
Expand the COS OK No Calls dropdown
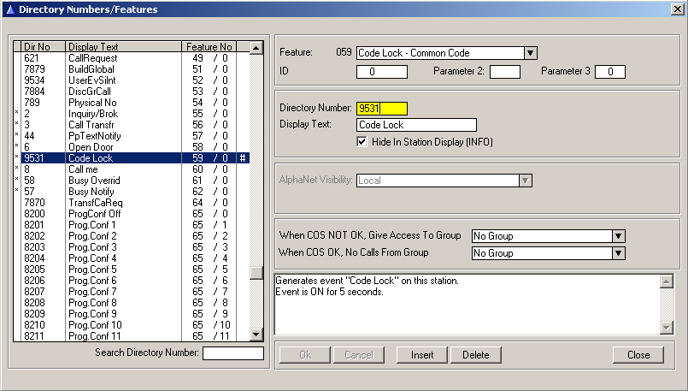(x=619, y=253)
